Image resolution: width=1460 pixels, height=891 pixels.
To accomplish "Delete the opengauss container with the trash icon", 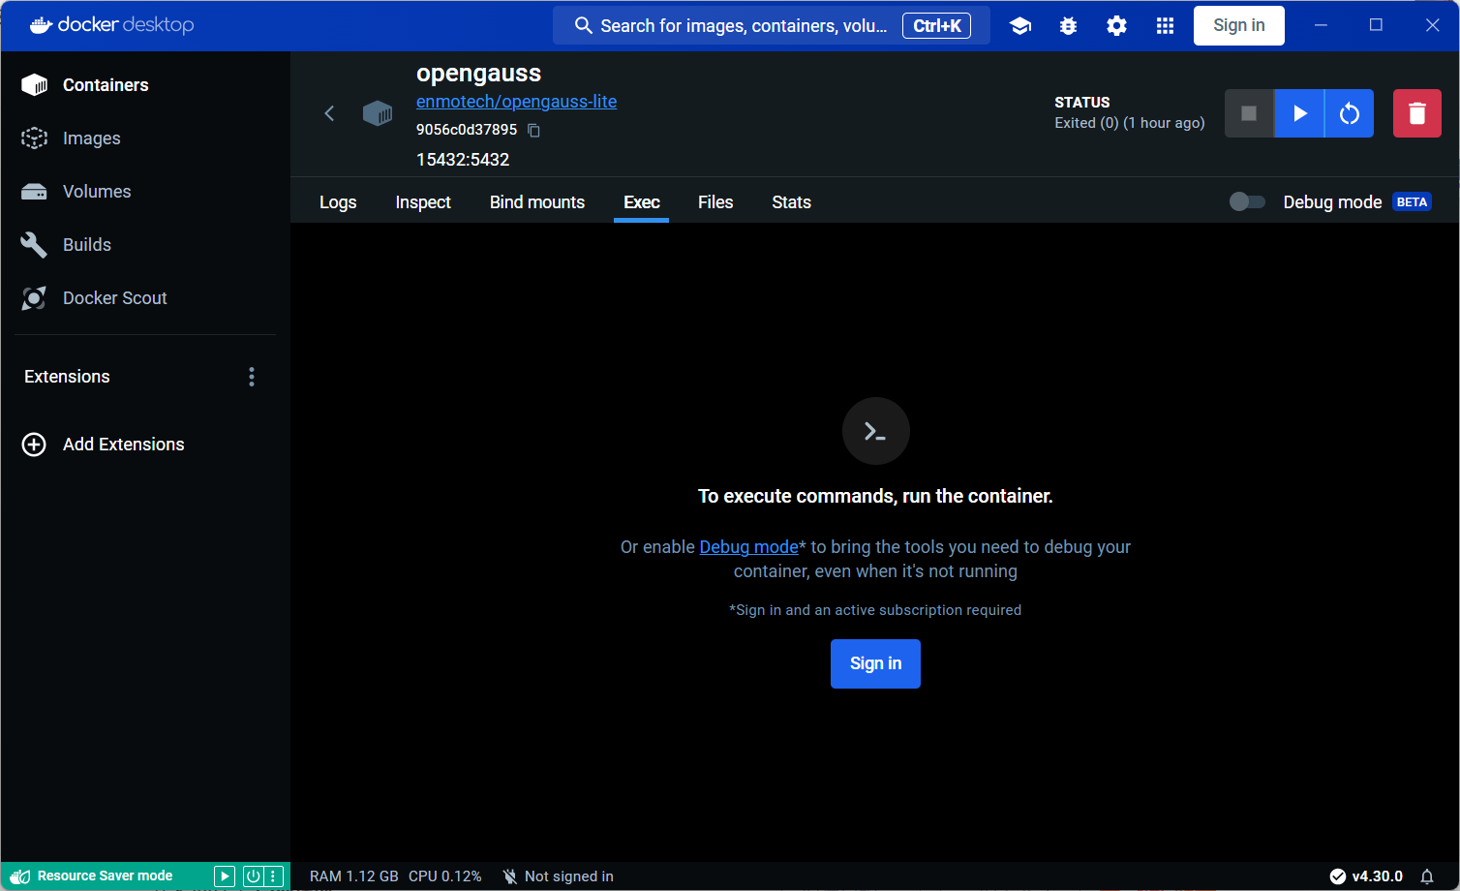I will [x=1416, y=112].
